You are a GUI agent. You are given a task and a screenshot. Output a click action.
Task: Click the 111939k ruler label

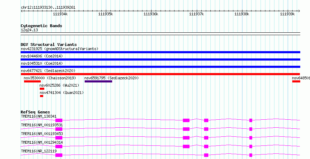287,14
